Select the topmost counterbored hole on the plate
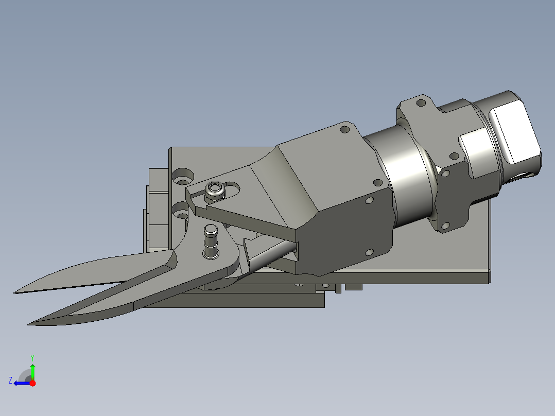 (183, 176)
